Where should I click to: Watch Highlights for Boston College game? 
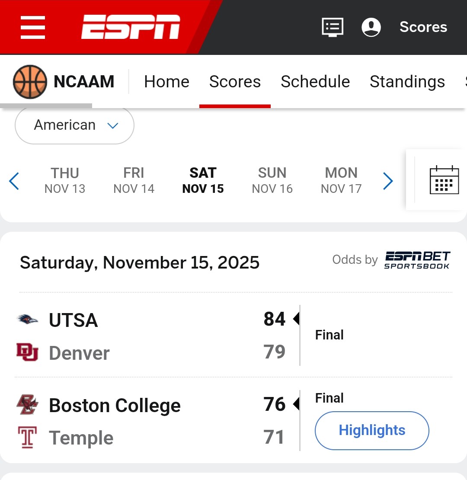(x=372, y=431)
